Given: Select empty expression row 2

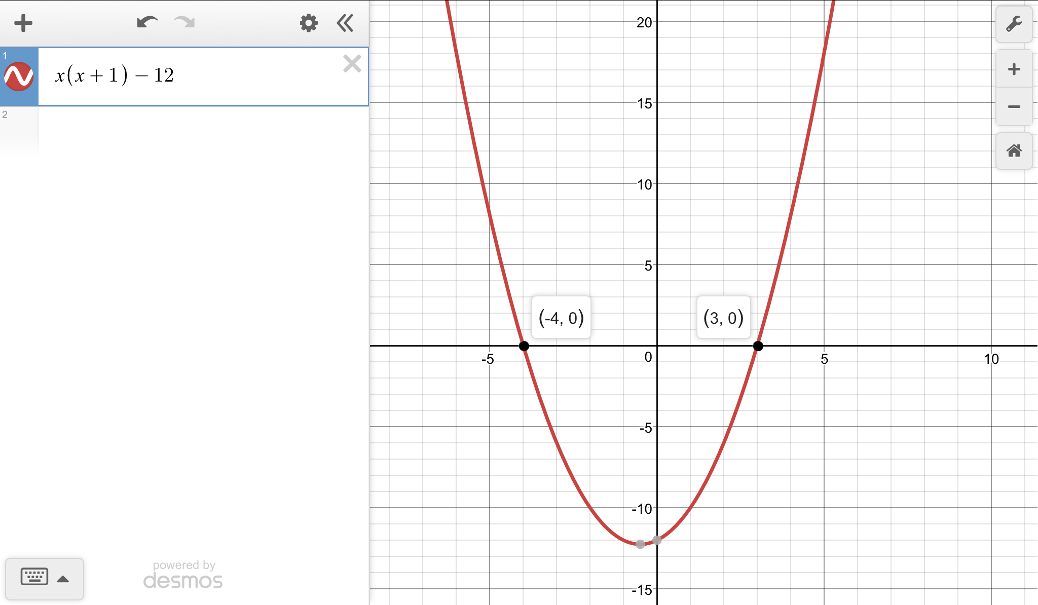Looking at the screenshot, I should [x=203, y=132].
